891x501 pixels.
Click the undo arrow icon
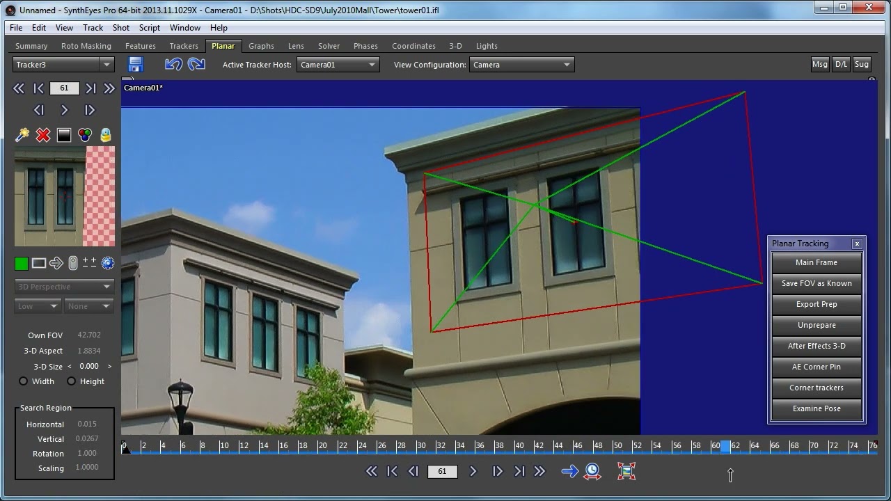click(x=173, y=64)
